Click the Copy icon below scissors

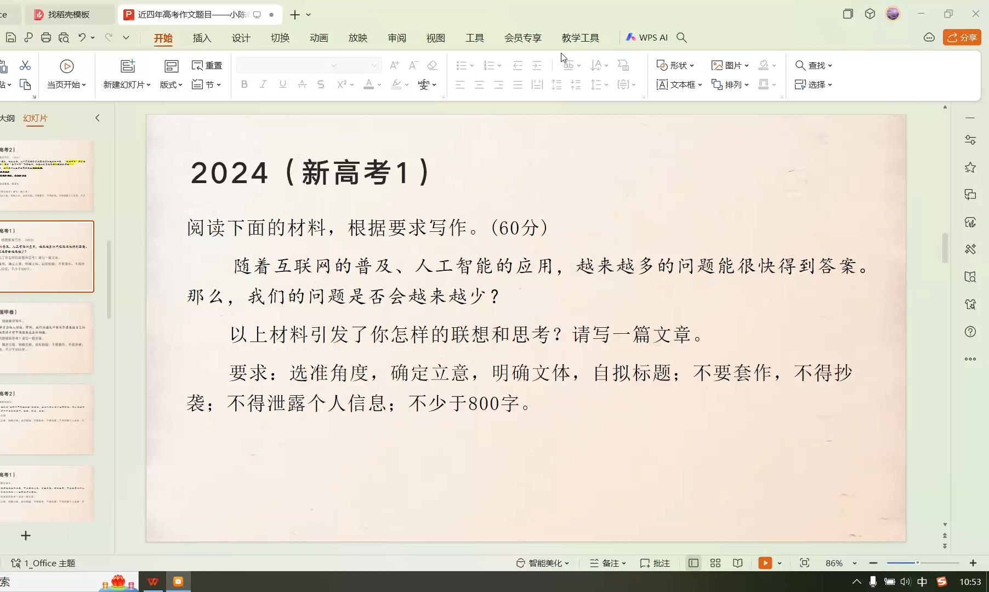click(25, 84)
